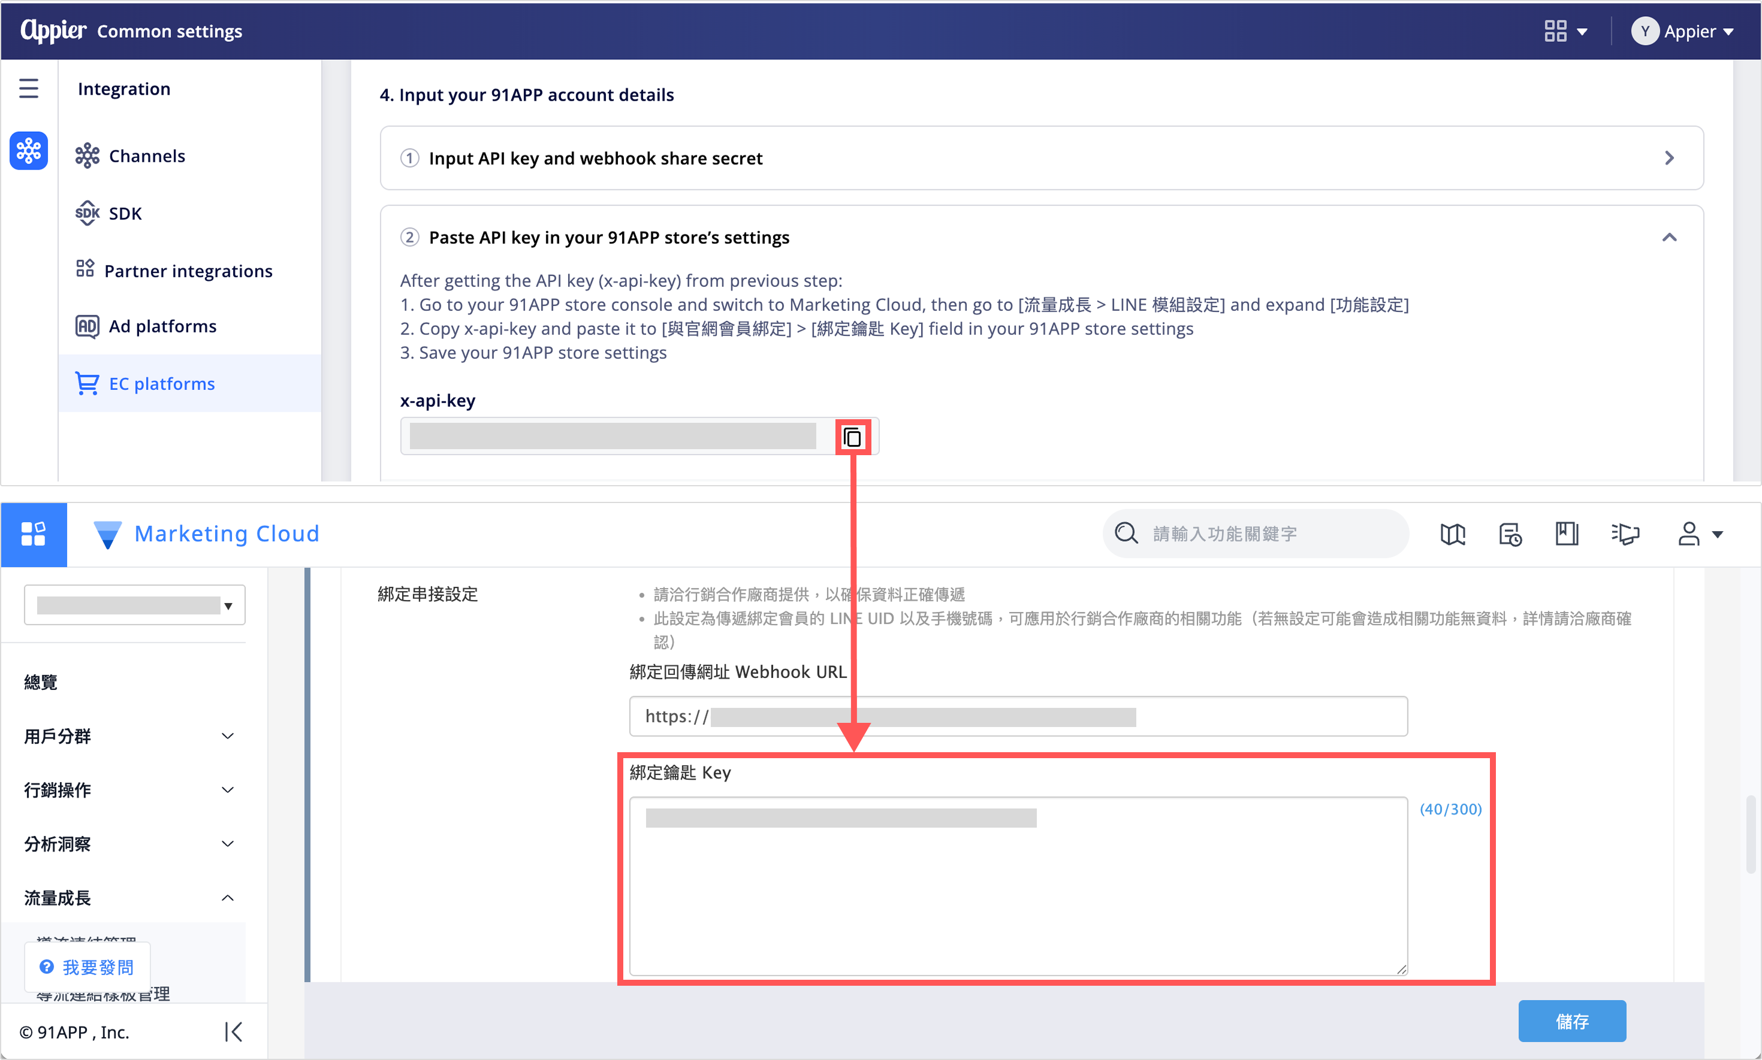Viewport: 1762px width, 1060px height.
Task: Click the © 91APP , Inc. footer text
Action: (74, 1032)
